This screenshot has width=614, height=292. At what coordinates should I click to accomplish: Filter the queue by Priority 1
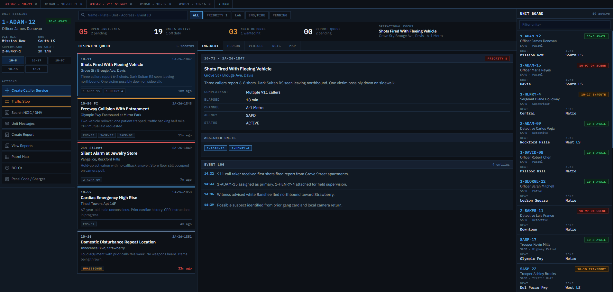tap(217, 15)
